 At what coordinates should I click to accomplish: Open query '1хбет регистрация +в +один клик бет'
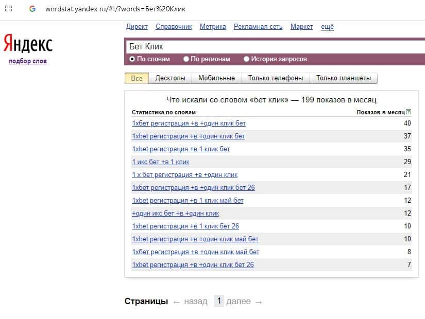(x=189, y=123)
